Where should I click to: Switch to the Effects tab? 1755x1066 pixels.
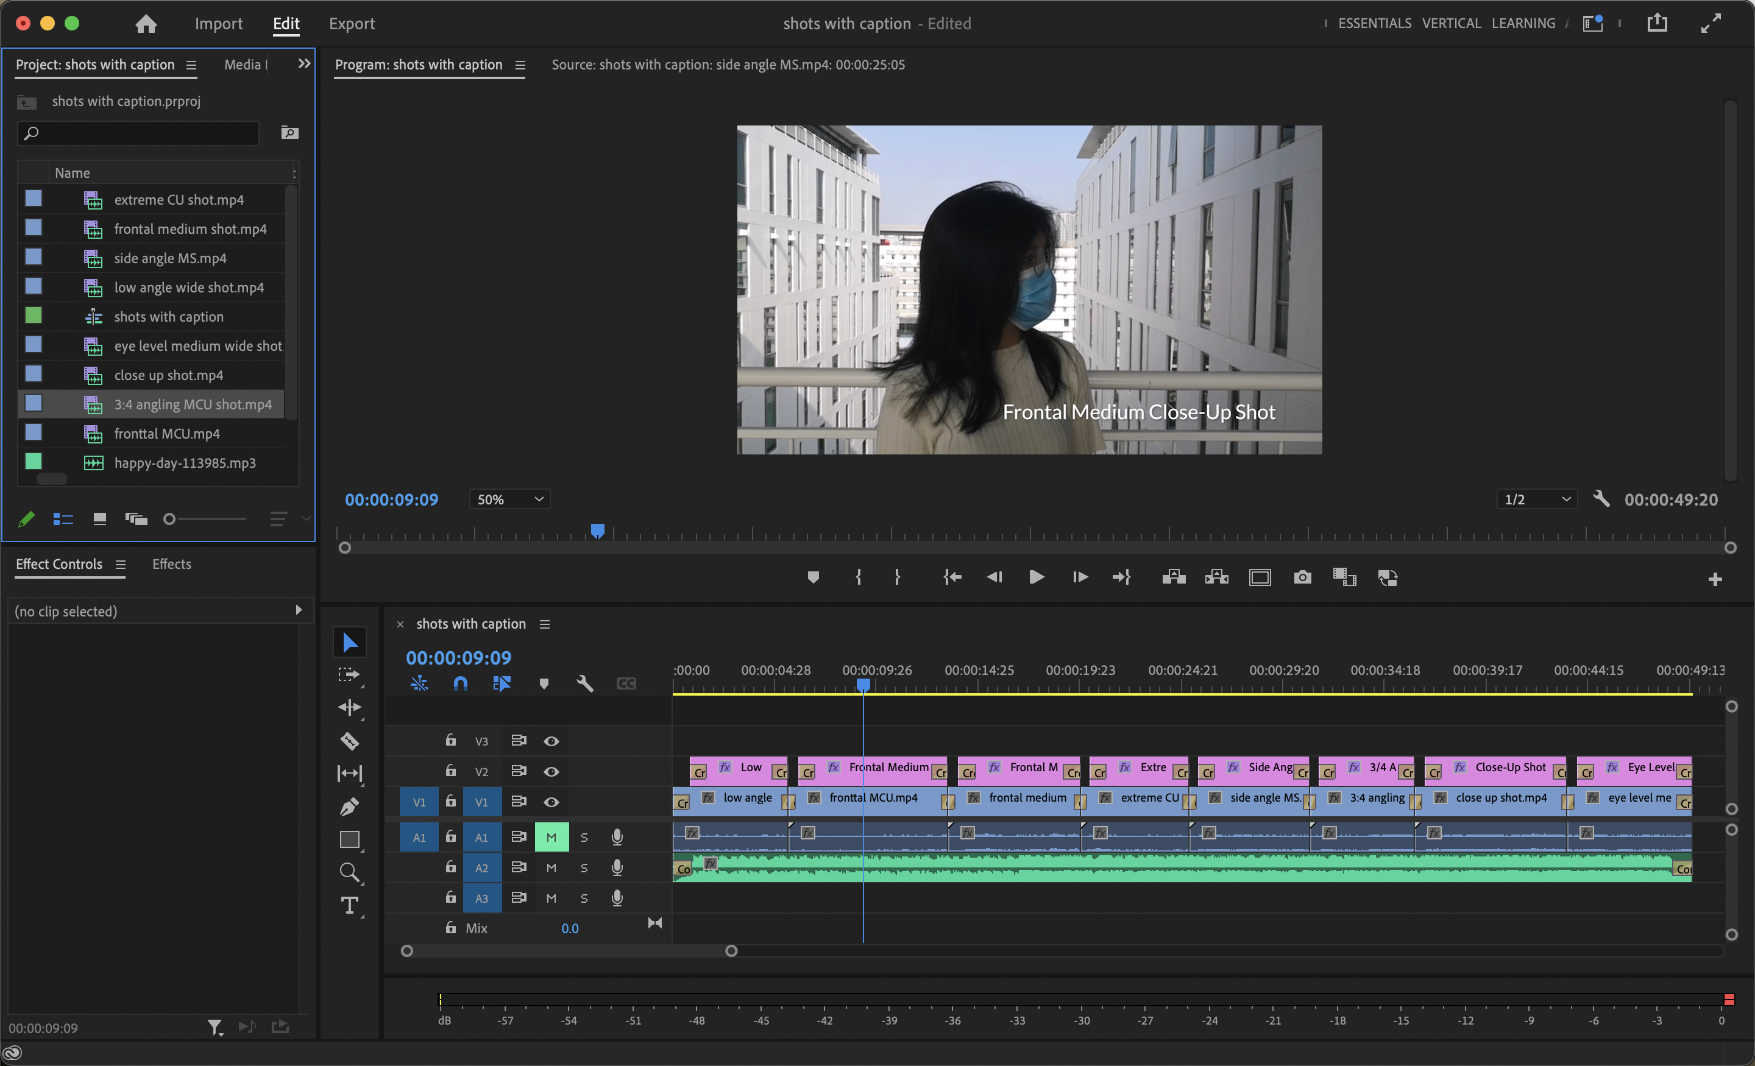[x=172, y=564]
